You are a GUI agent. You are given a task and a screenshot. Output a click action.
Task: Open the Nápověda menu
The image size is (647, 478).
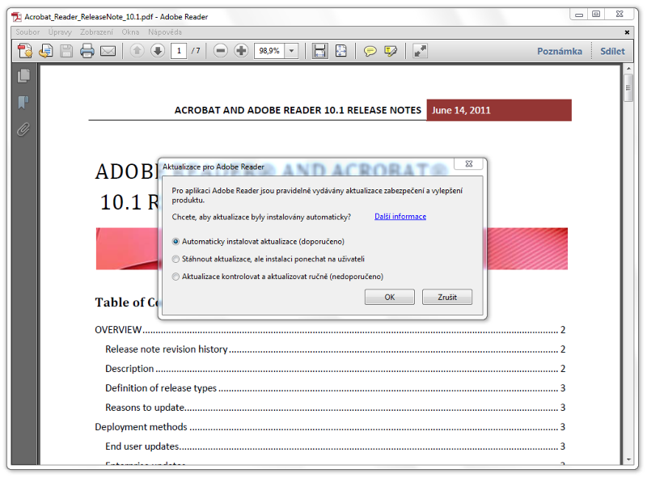coord(165,32)
